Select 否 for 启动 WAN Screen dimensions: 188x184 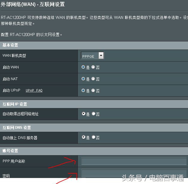93,67
